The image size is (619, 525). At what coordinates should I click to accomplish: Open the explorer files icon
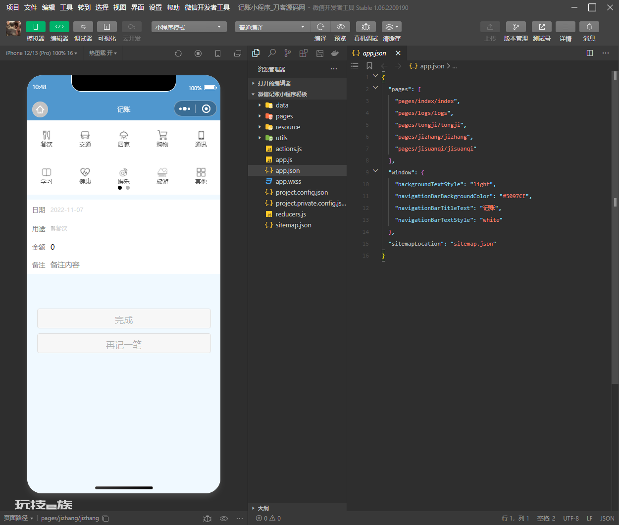pyautogui.click(x=256, y=53)
